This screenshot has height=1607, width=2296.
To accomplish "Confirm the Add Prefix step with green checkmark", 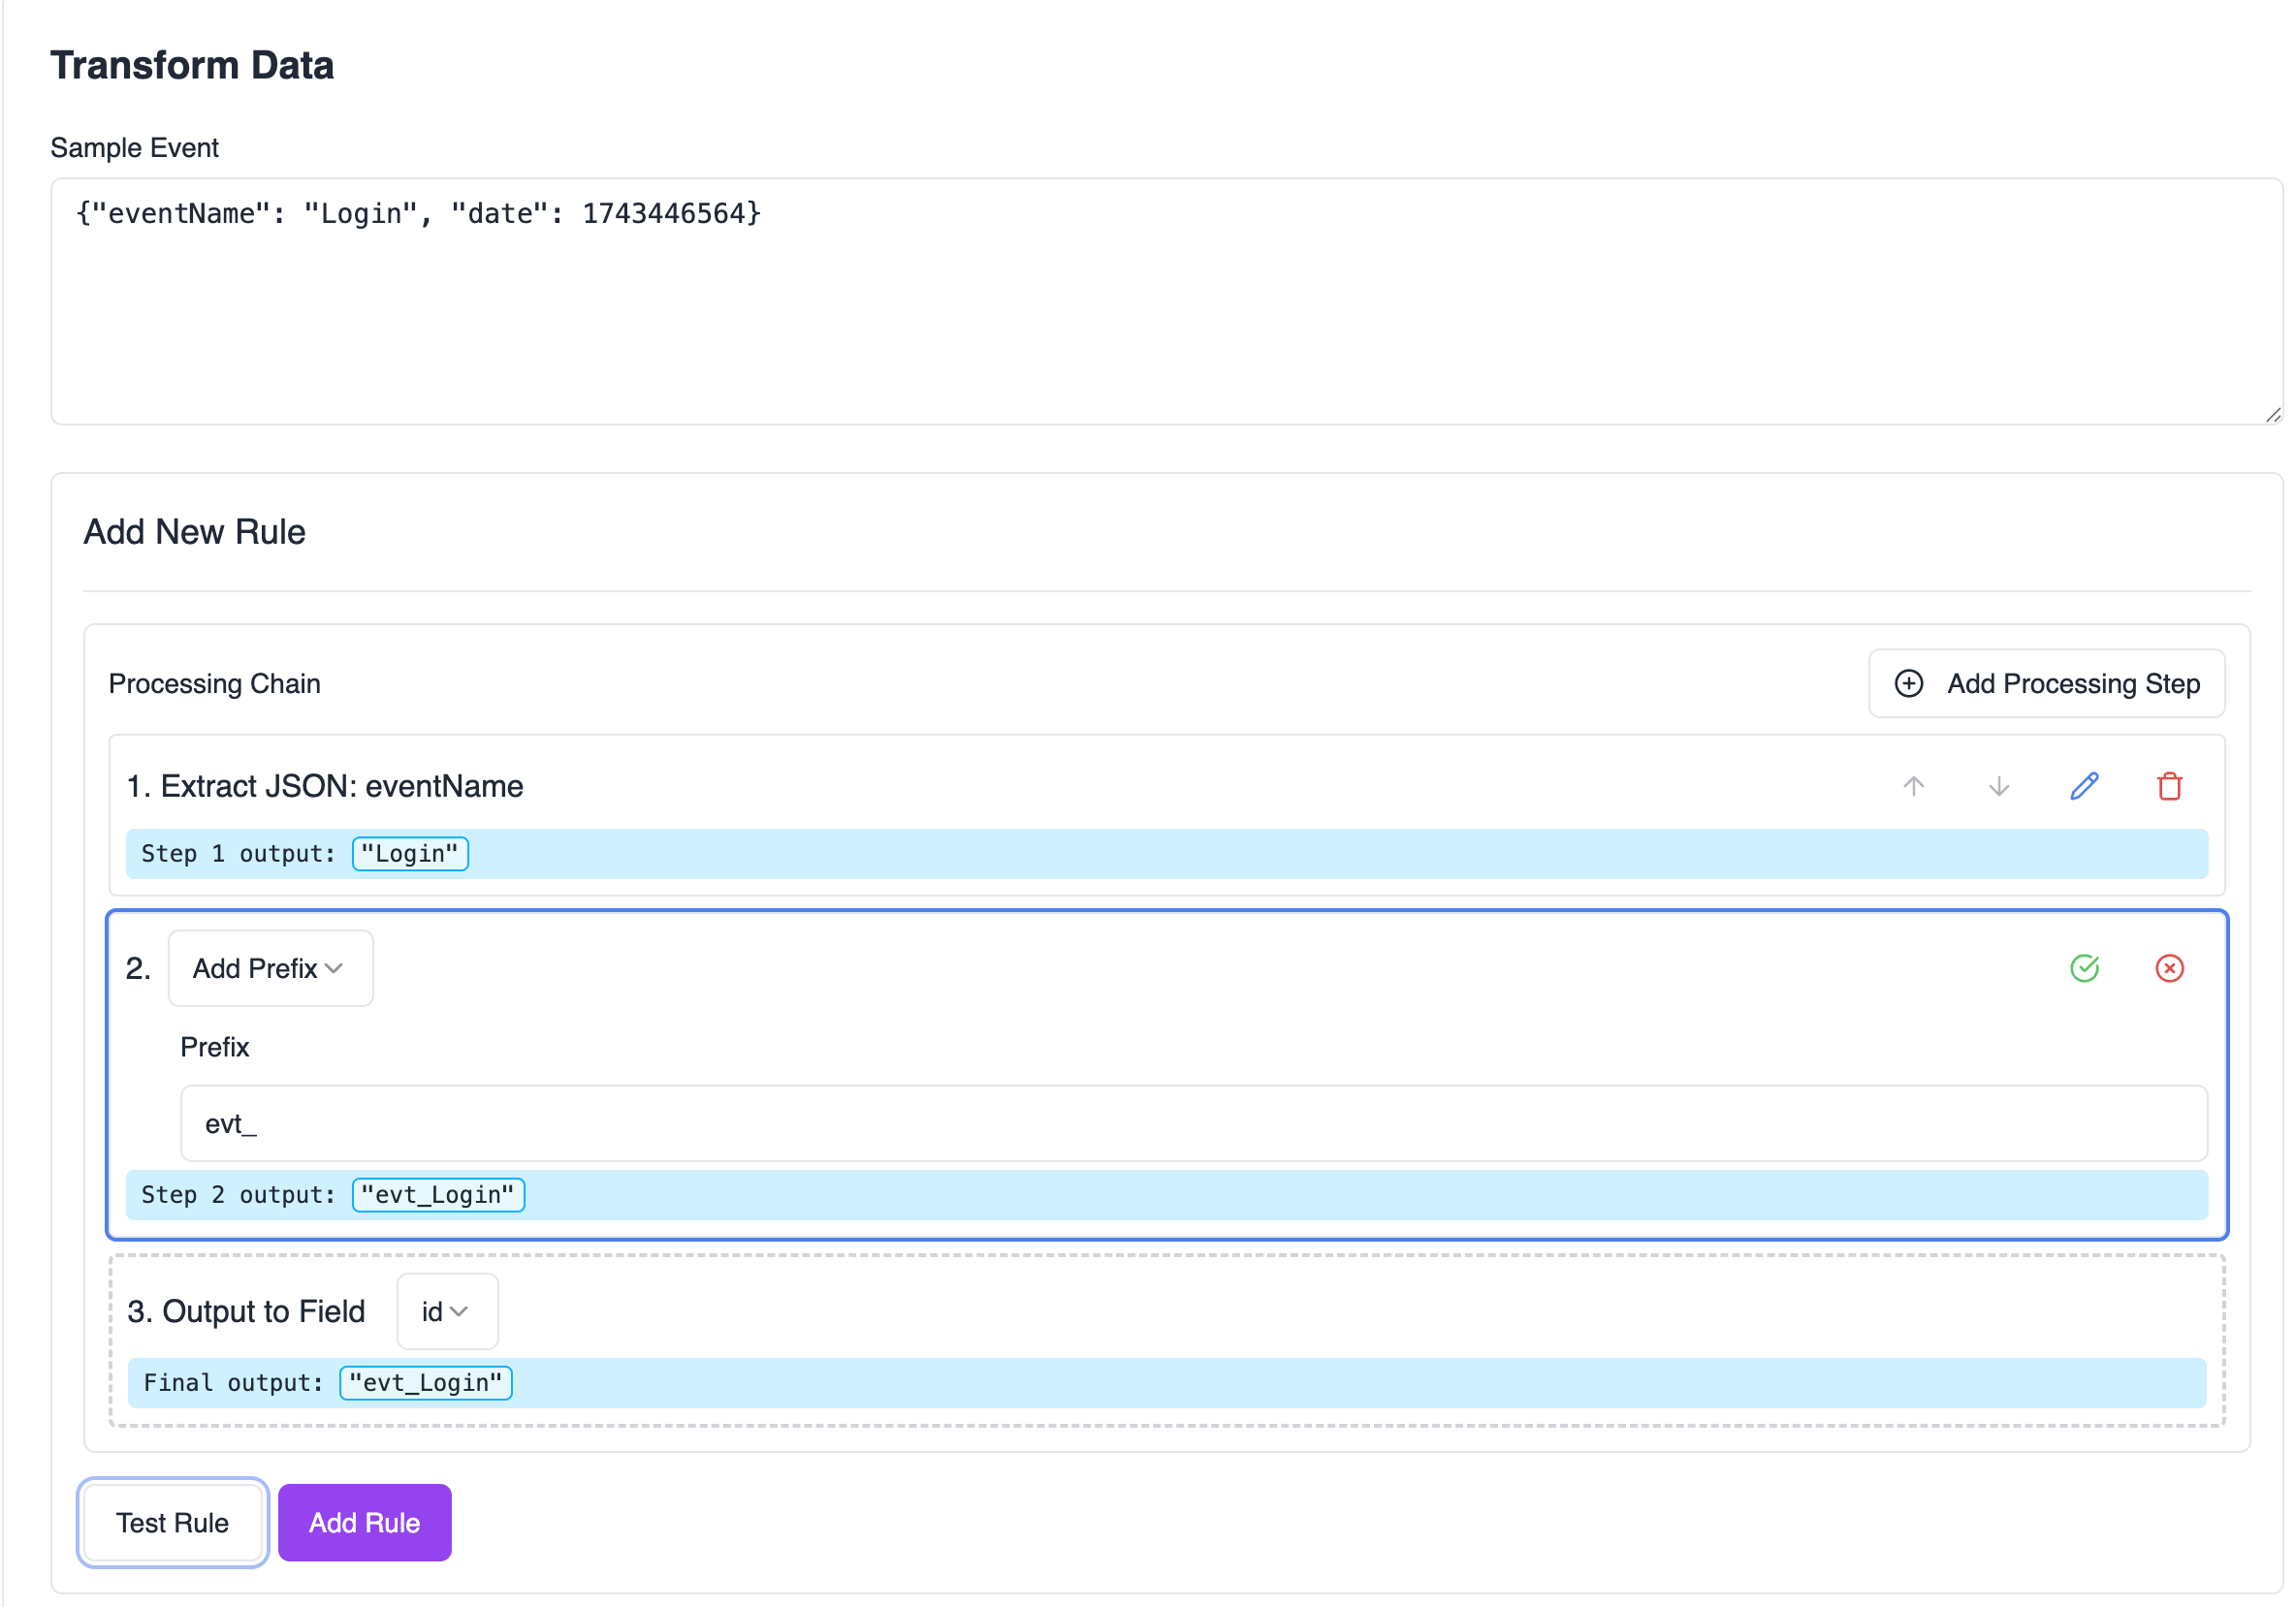I will (x=2084, y=967).
